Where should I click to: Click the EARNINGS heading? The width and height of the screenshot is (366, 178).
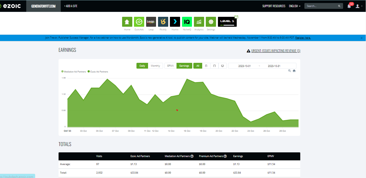pos(67,50)
